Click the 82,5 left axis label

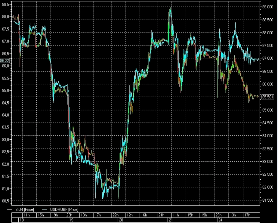pyautogui.click(x=6, y=152)
